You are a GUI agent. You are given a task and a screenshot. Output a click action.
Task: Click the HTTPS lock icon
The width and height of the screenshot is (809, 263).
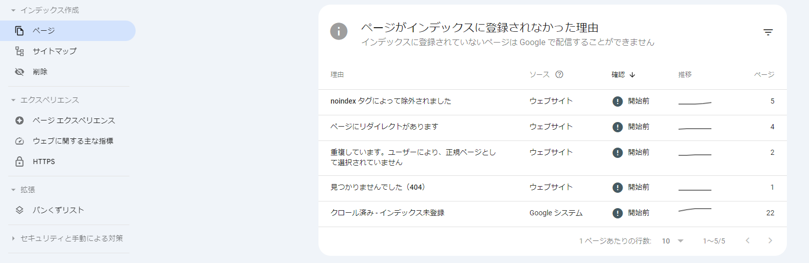click(x=20, y=161)
